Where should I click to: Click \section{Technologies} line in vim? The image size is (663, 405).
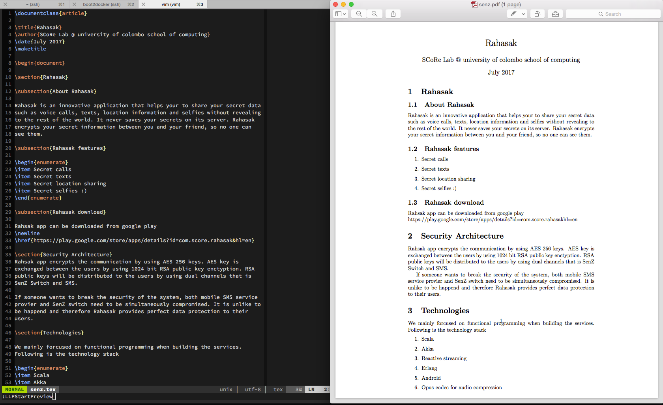coord(49,332)
